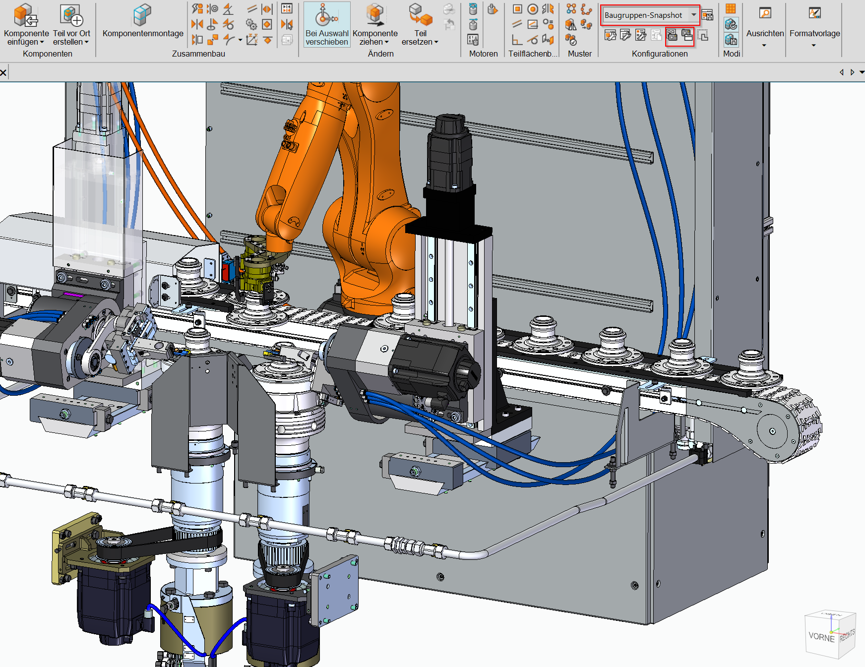The width and height of the screenshot is (865, 667).
Task: Select the center-plane relationship icon
Action: (267, 8)
